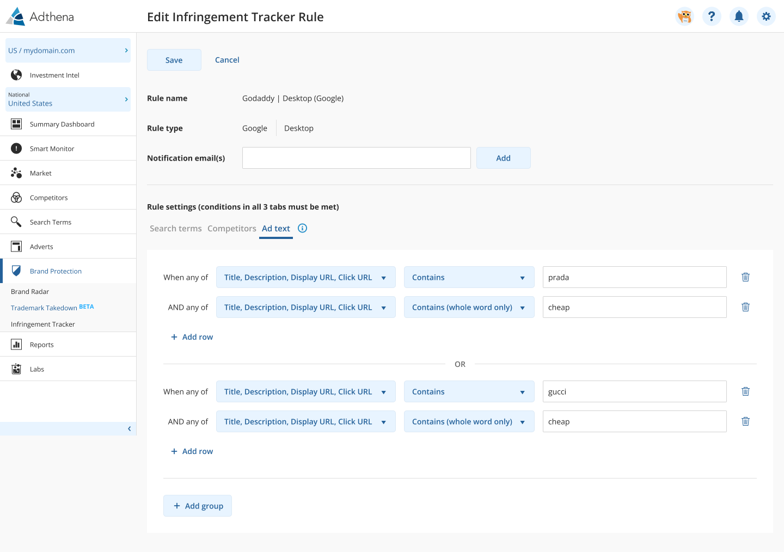Delete the gucci condition row
784x552 pixels.
pos(745,391)
